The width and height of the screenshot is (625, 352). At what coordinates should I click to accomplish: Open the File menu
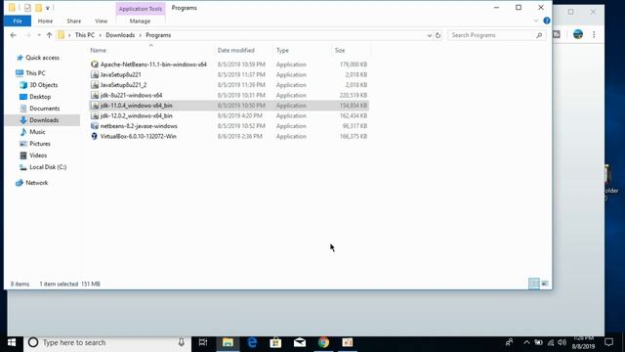coord(18,21)
